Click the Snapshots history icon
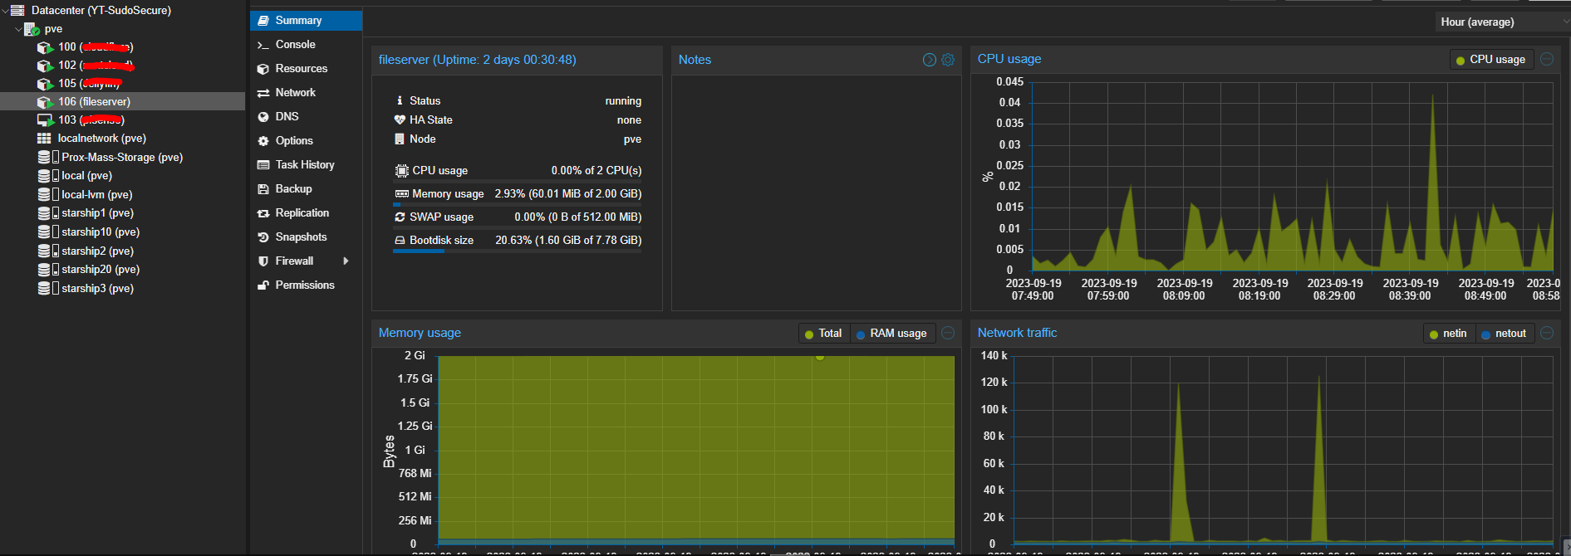Screen dimensions: 1571x556 click(x=263, y=237)
